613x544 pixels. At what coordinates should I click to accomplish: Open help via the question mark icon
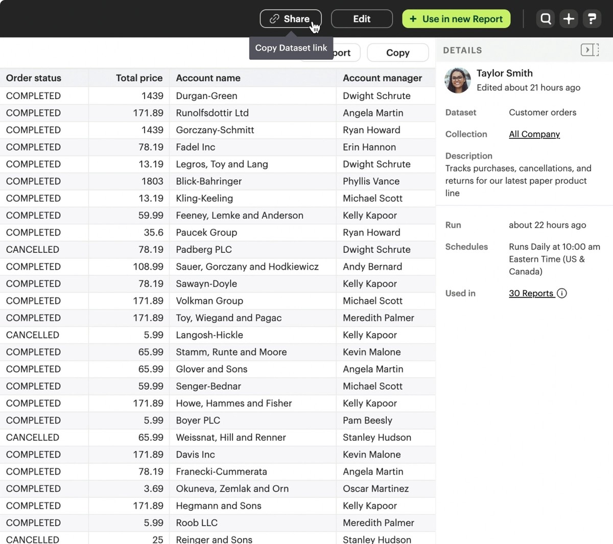pos(592,18)
